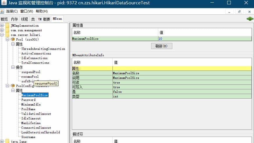Select the MinimumIdle attribute
The width and height of the screenshot is (254, 143).
31,104
